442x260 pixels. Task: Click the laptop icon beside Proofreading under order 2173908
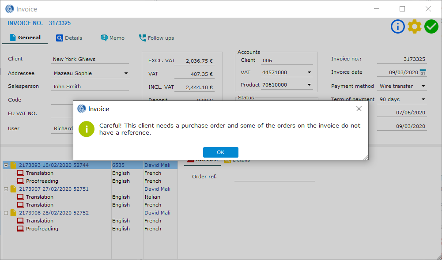click(x=20, y=229)
